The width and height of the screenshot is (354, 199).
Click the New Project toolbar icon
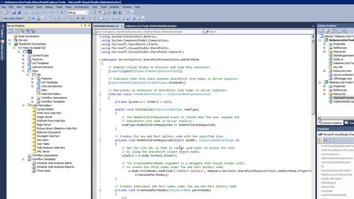(x=6, y=13)
